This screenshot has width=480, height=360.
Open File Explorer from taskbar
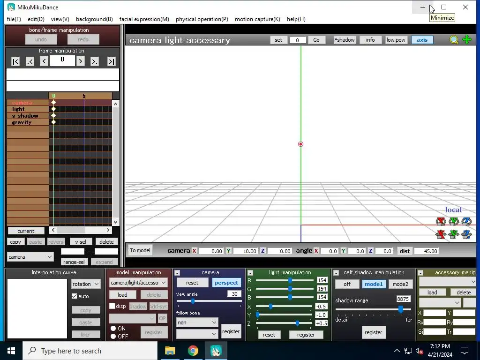[x=170, y=351]
